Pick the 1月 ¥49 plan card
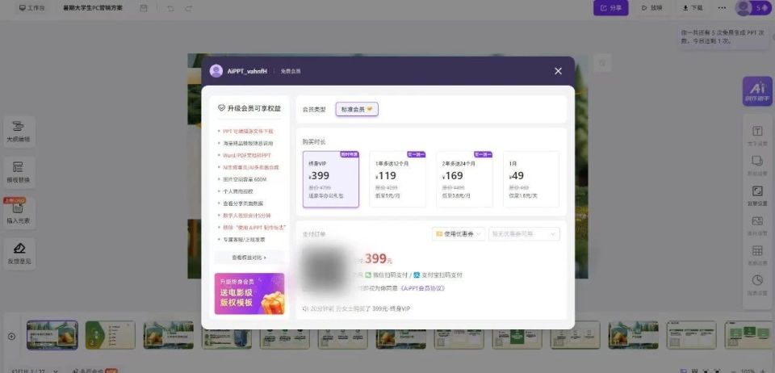This screenshot has width=775, height=373. point(531,179)
